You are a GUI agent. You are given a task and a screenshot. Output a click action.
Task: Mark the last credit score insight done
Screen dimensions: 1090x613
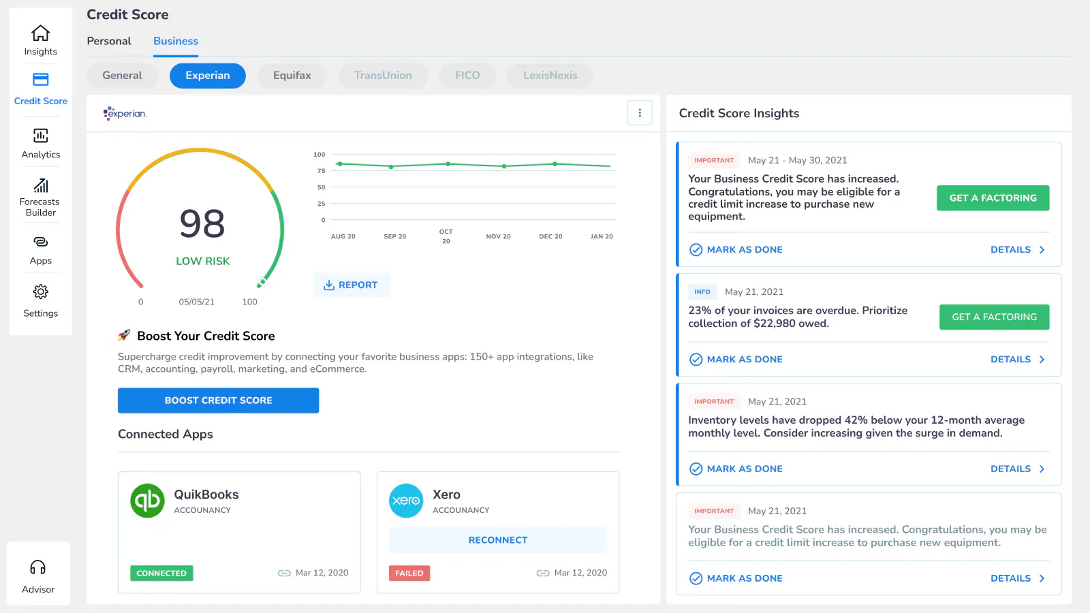click(x=736, y=578)
